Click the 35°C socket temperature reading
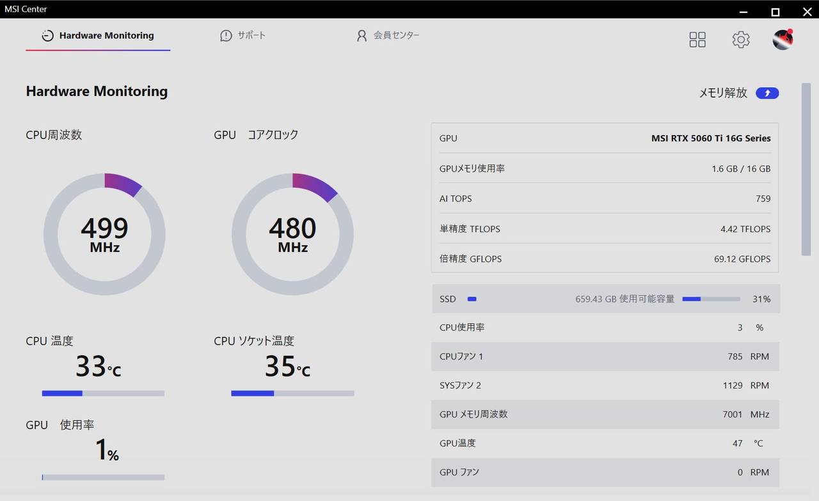Viewport: 819px width, 501px height. coord(288,367)
